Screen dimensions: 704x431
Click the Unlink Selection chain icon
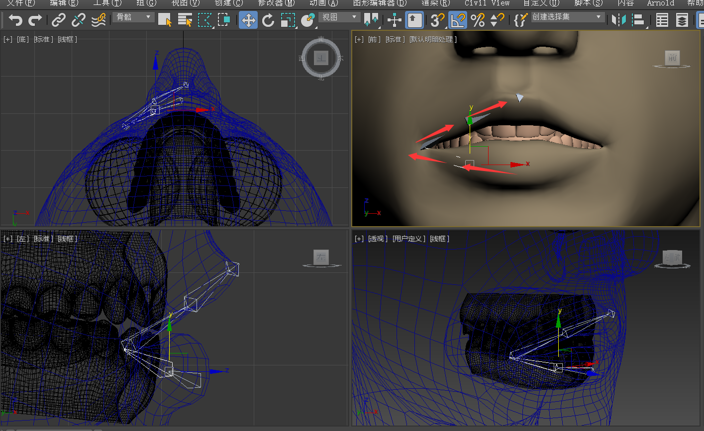pos(79,20)
